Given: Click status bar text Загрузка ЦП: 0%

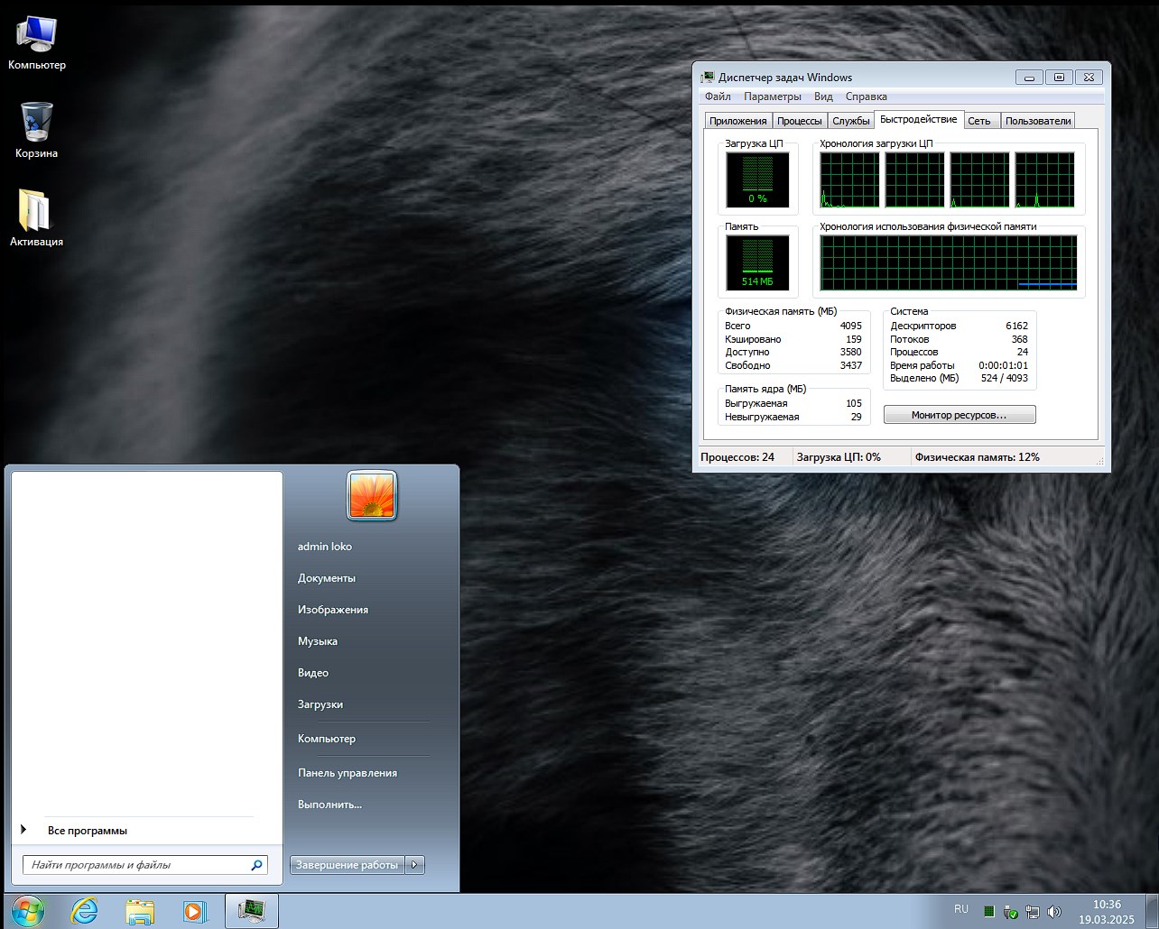Looking at the screenshot, I should point(839,457).
